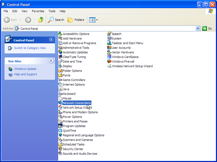This screenshot has height=162, width=217.
Task: Open the Address bar dropdown arrow
Action: (198, 28)
